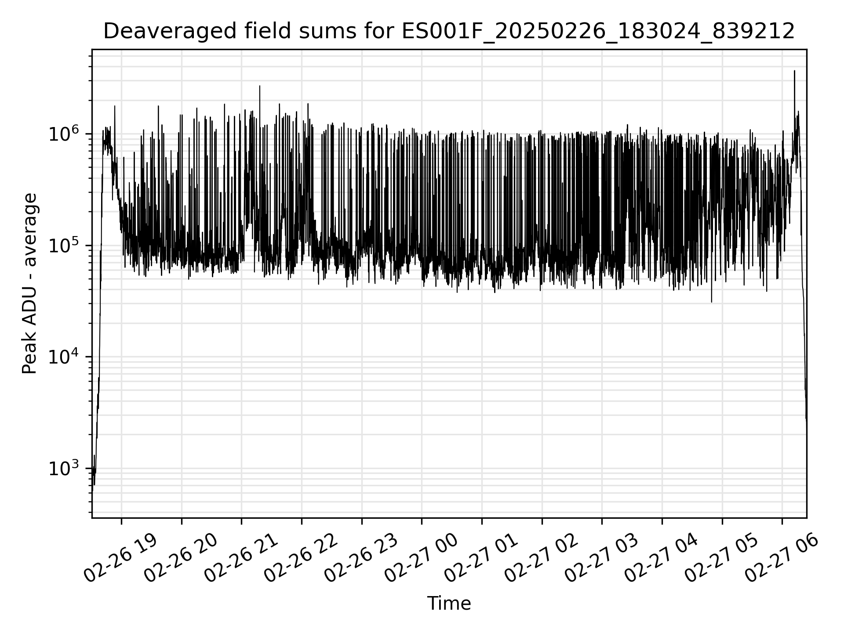Click the x-axis tick label '02-26 20'
Viewport: 844px width, 633px height.
181,557
